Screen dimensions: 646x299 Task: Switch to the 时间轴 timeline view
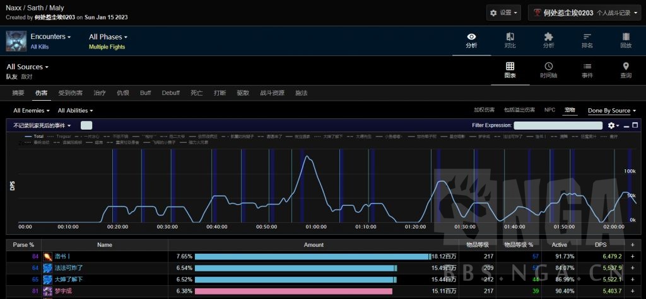(x=548, y=71)
